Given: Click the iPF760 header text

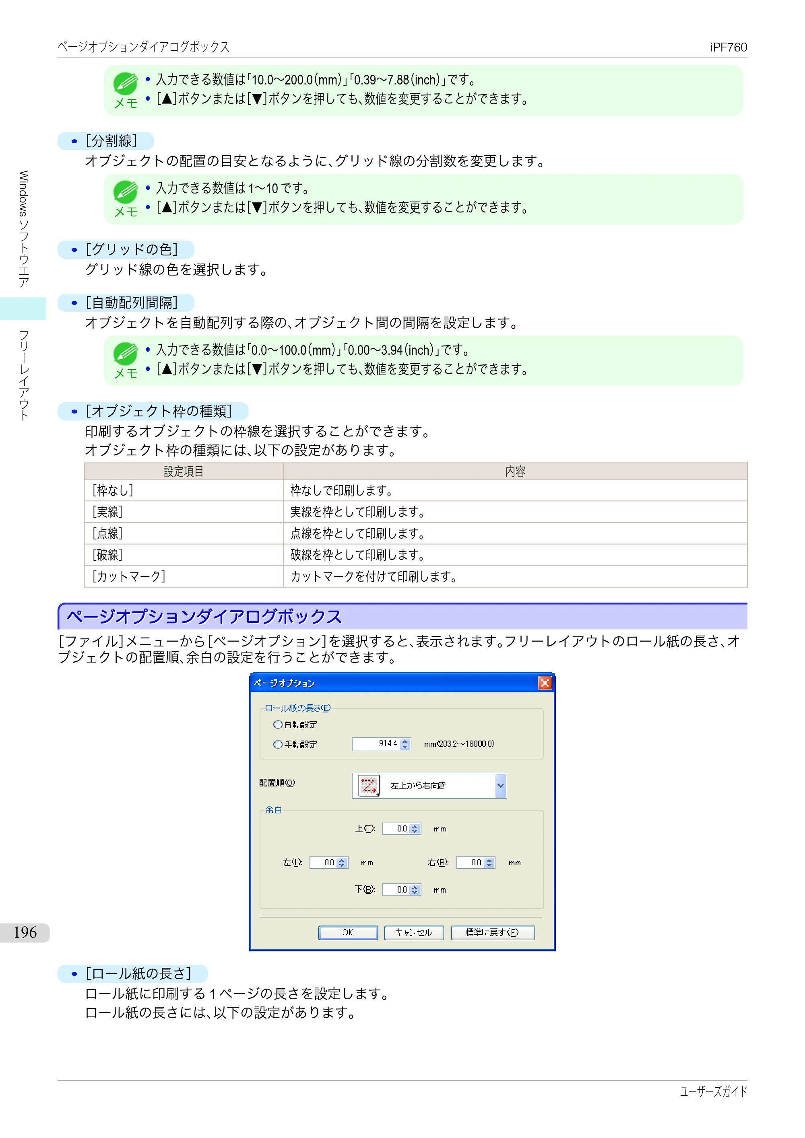Looking at the screenshot, I should coord(728,47).
